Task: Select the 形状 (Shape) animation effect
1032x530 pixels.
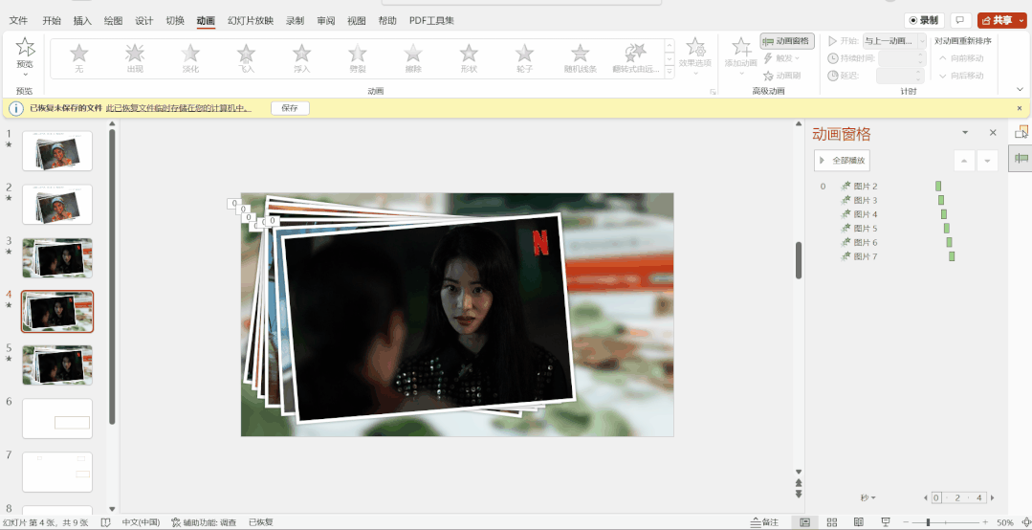Action: click(x=469, y=58)
